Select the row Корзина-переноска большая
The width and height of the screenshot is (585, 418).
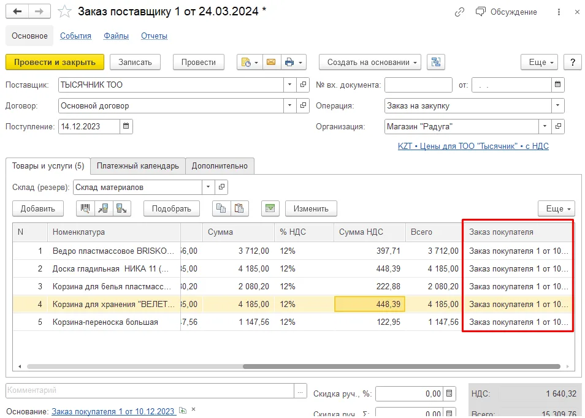[293, 322]
